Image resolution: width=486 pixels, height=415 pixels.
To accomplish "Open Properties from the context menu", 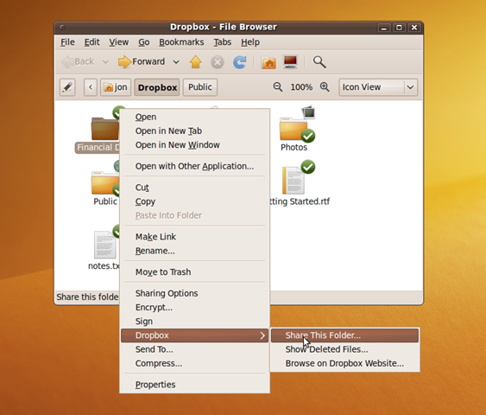I will point(194,385).
